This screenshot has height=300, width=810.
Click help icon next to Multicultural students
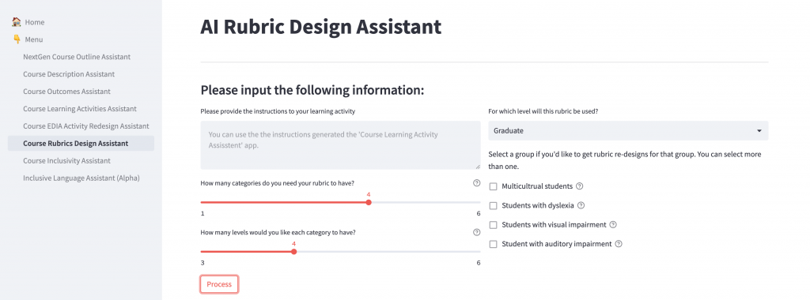point(579,186)
